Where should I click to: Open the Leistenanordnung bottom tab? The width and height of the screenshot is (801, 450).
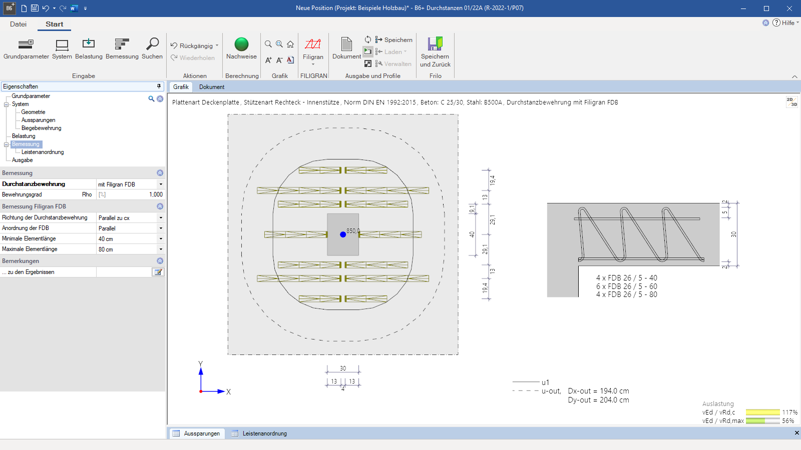point(259,433)
